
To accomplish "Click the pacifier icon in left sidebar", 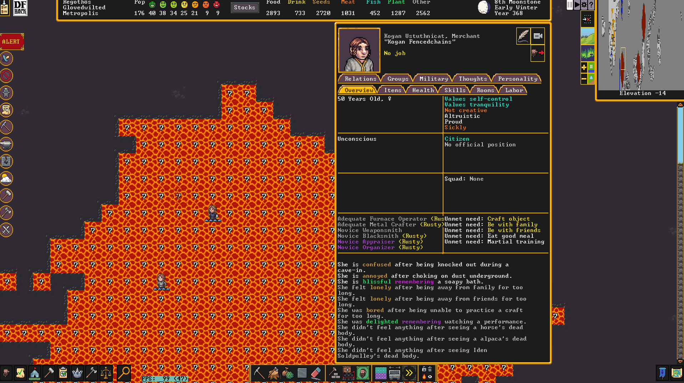I will (x=6, y=59).
